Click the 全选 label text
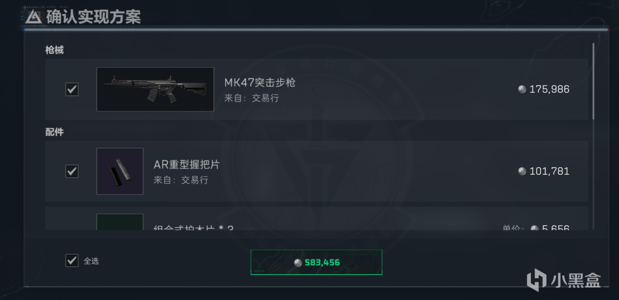The width and height of the screenshot is (619, 300). (x=91, y=261)
